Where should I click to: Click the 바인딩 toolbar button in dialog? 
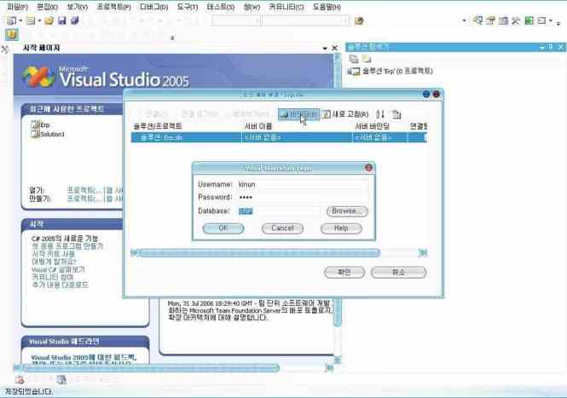299,114
